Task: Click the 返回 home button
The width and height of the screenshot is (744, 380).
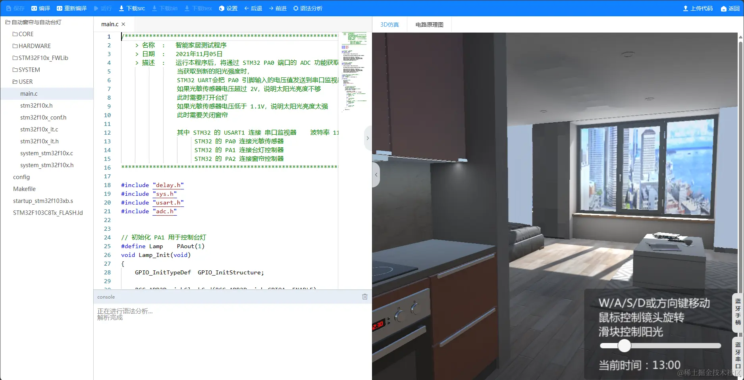Action: coord(730,8)
